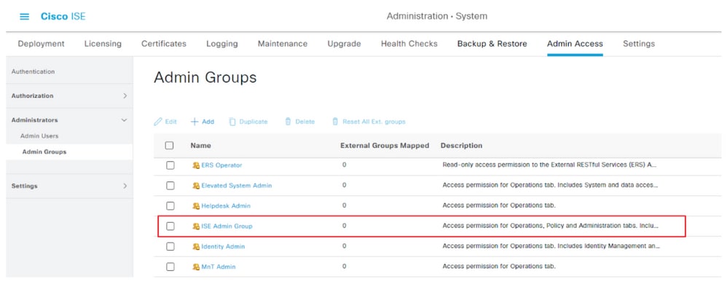Open the Certificates tab

[164, 44]
